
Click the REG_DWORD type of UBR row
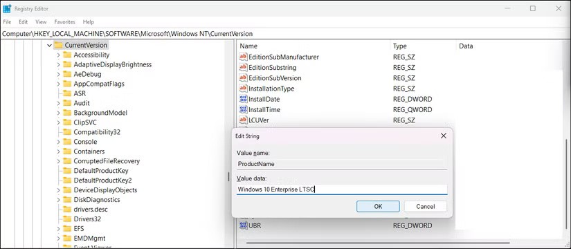(x=413, y=225)
